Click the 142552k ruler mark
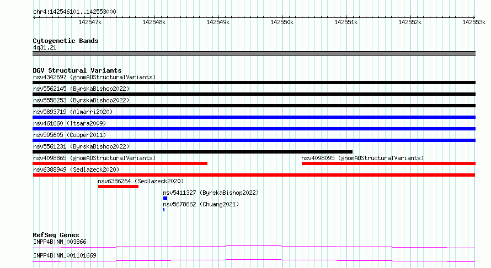Screen dimensions: 491x268 pyautogui.click(x=410, y=22)
